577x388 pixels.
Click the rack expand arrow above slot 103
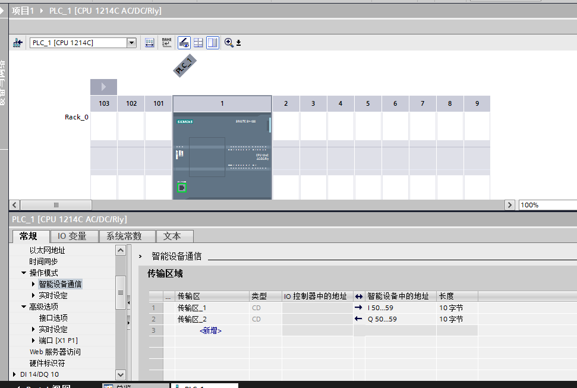click(x=103, y=87)
